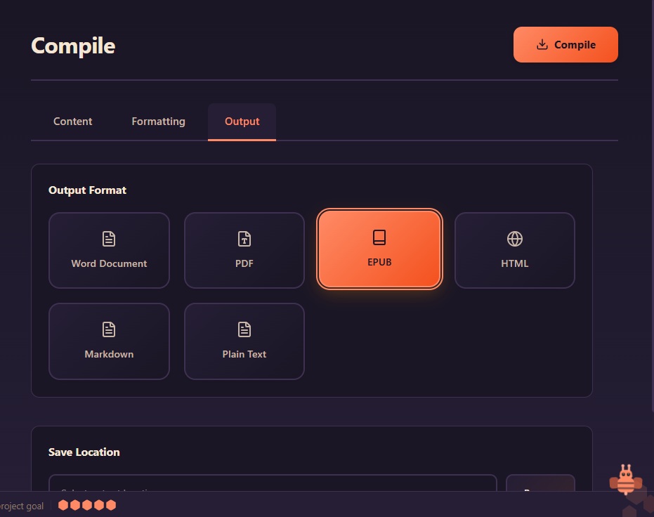Click the EPUB book icon
Screen dimensions: 654x517
[379, 237]
